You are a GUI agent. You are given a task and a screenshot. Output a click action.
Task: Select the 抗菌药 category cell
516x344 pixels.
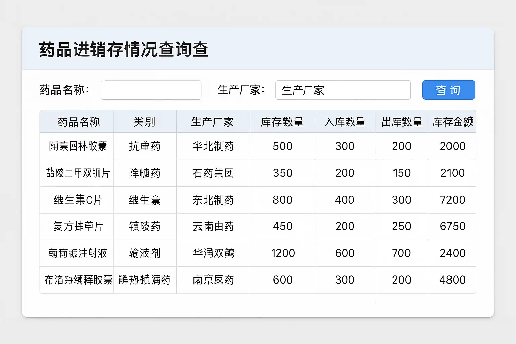pos(144,146)
